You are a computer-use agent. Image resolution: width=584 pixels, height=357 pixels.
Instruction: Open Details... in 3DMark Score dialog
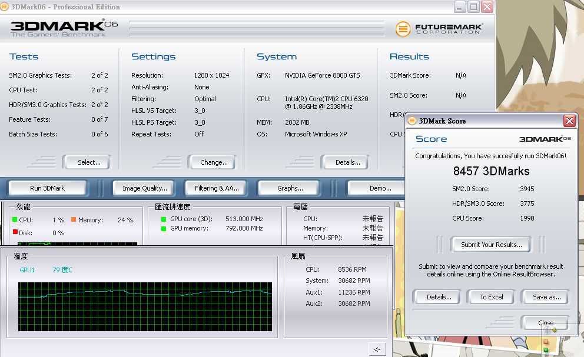click(436, 297)
